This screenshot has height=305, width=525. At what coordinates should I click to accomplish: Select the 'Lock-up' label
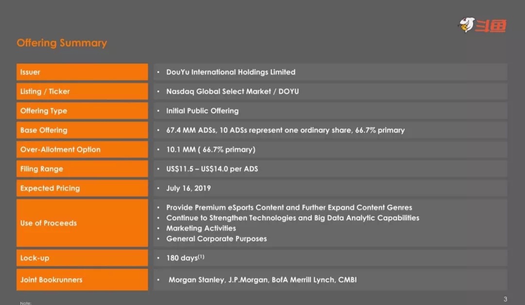(82, 258)
